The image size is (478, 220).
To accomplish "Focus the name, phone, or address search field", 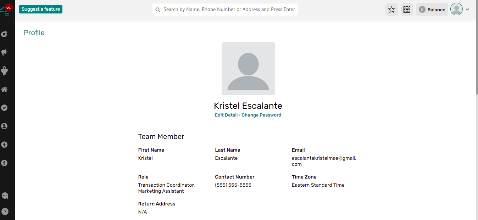I will [229, 10].
